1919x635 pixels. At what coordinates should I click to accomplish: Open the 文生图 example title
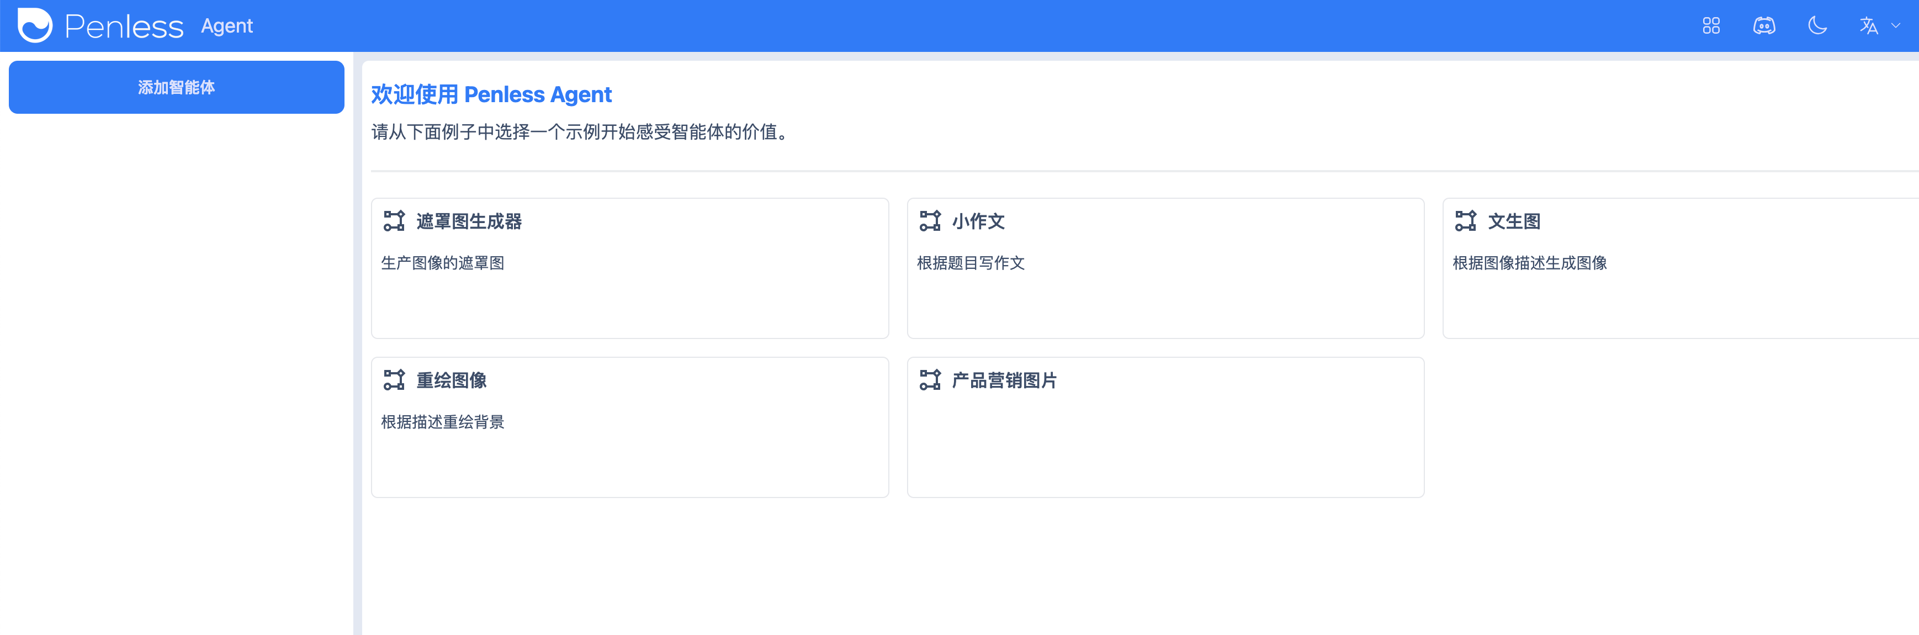(x=1514, y=221)
